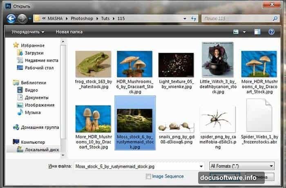The image size is (286, 188).
Task: Expand the All Formats file type dropdown
Action: point(241,166)
